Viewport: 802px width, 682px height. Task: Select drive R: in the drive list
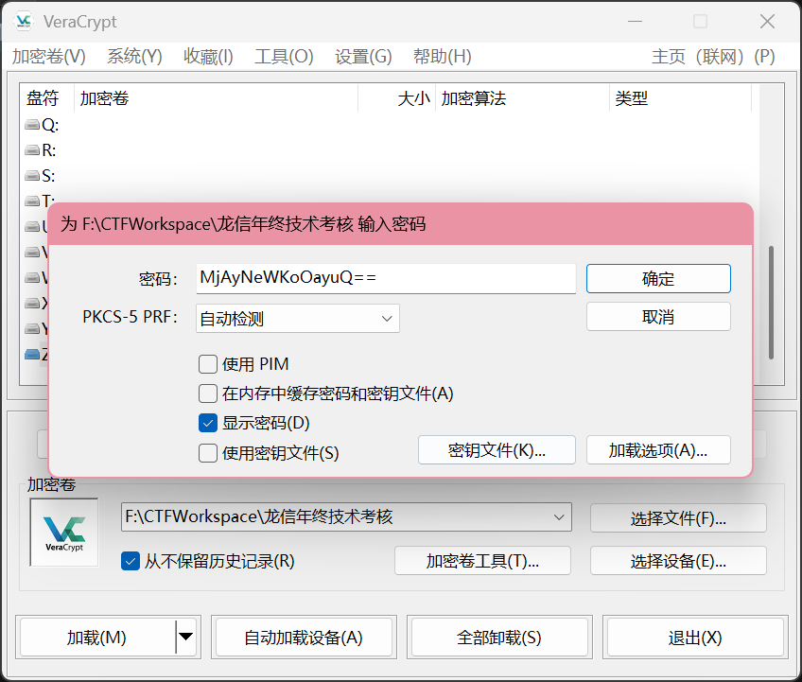pos(41,150)
